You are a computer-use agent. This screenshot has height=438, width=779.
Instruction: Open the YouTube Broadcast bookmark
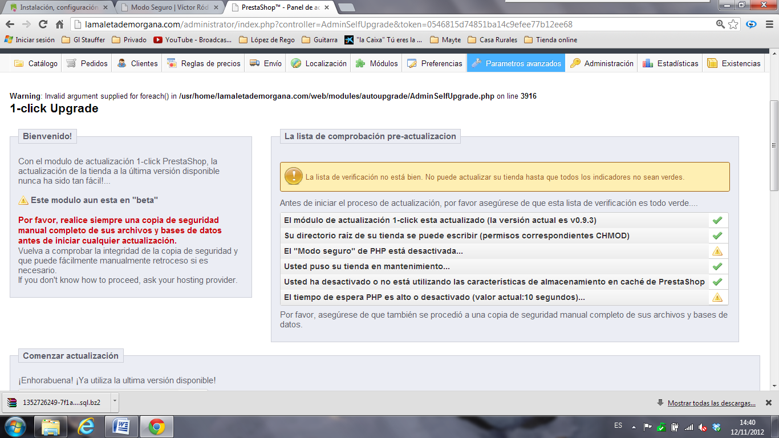pyautogui.click(x=193, y=40)
